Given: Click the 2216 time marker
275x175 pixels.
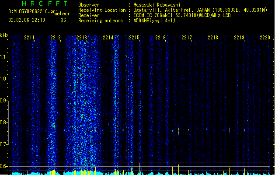Looking at the screenshot, I should click(x=160, y=38).
